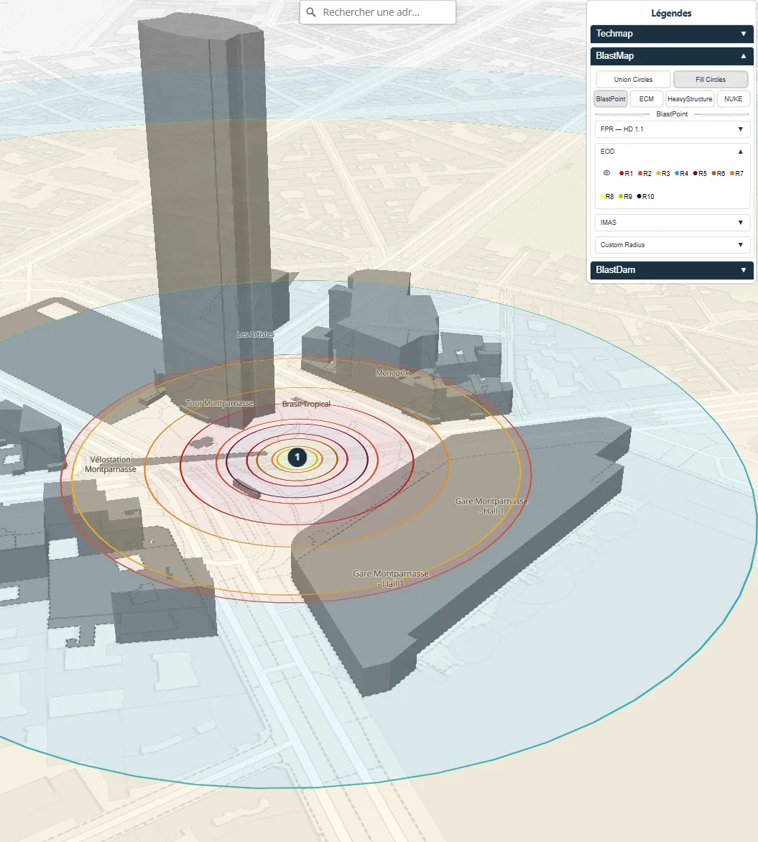Open the FPR — HD 1.1 dropdown
This screenshot has height=842, width=758.
672,129
